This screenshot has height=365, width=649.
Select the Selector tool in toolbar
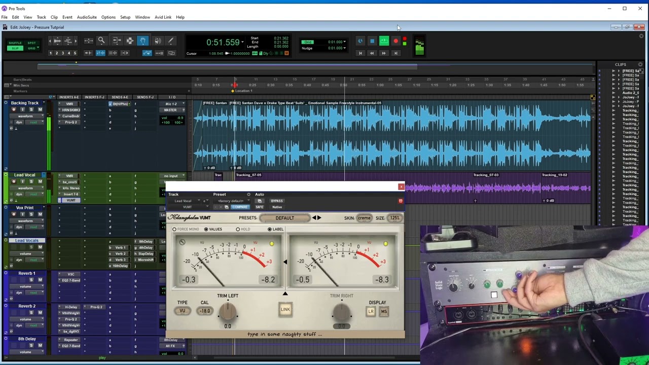(130, 41)
